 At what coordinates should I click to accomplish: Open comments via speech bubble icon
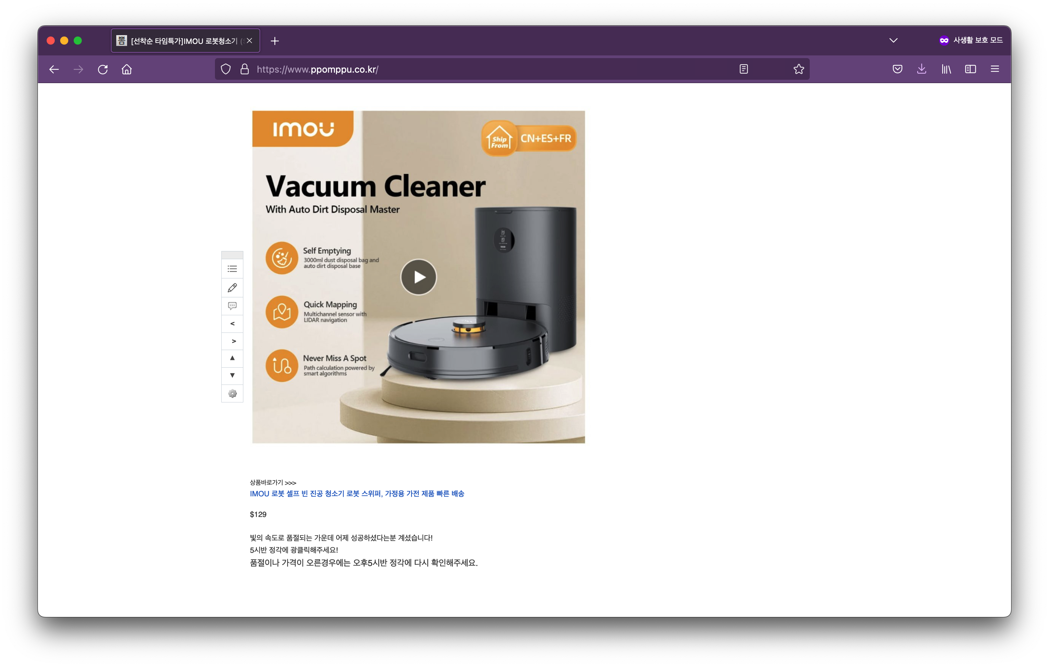[232, 306]
